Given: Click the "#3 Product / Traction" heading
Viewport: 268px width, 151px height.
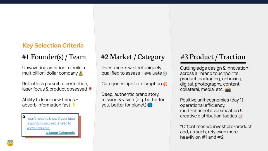Looking at the screenshot, I should (x=213, y=57).
